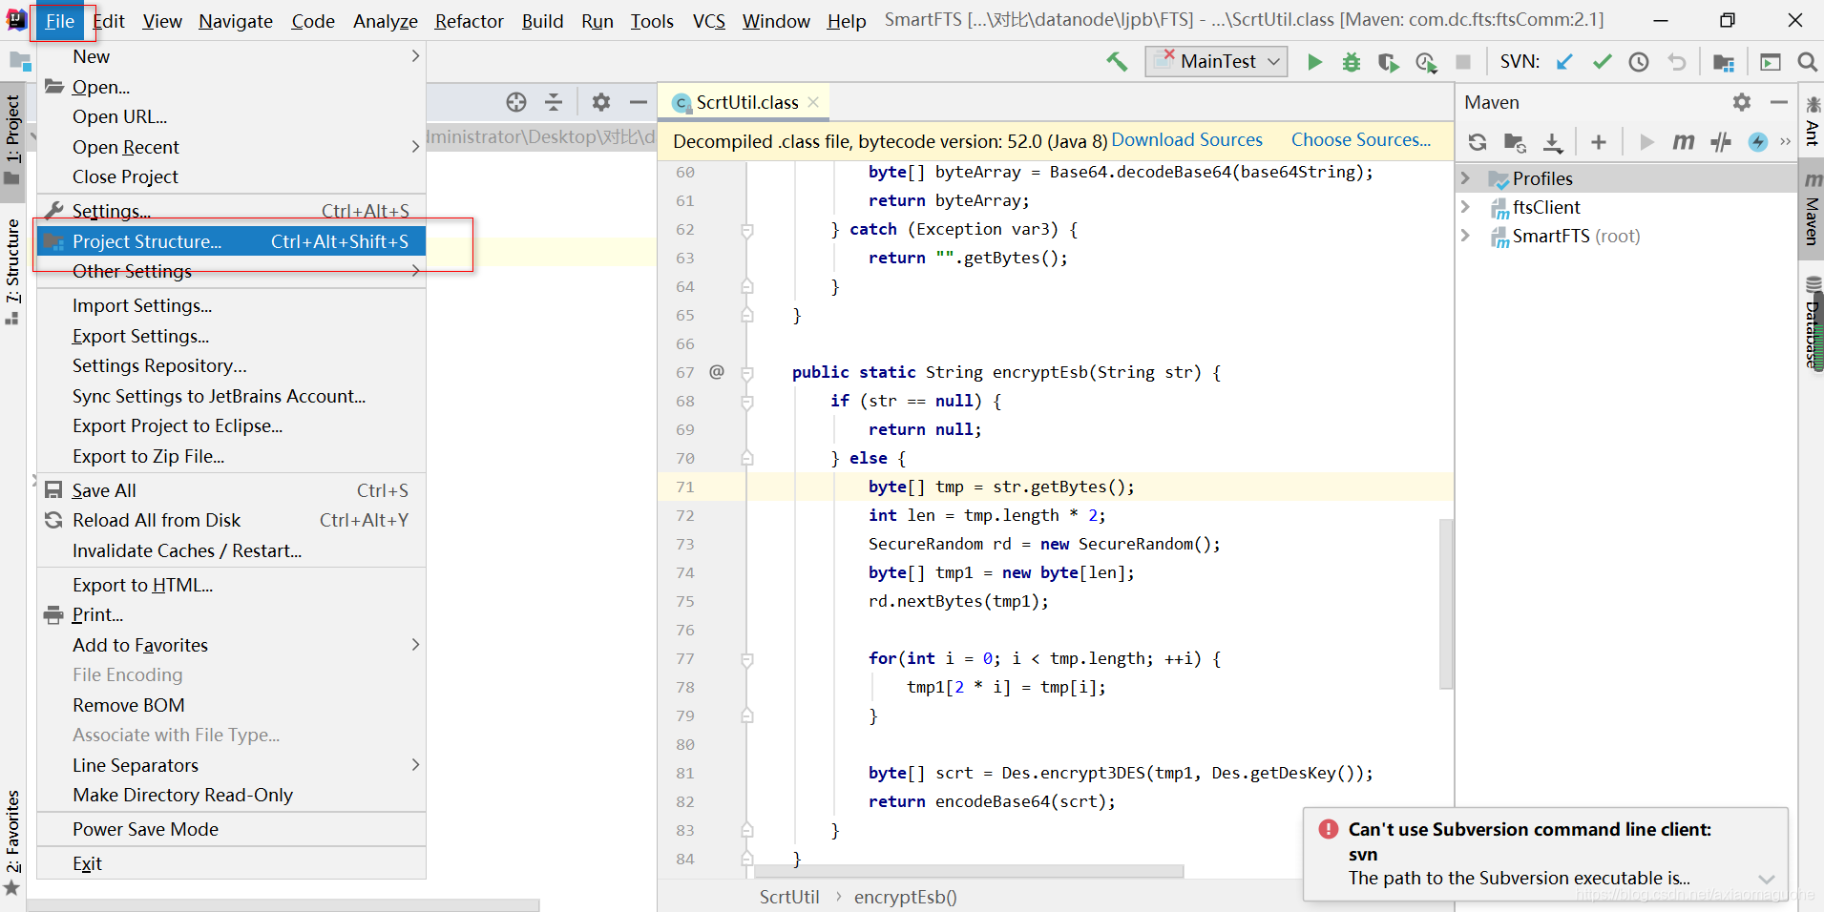Fold encryptEsb method at line 67

(x=747, y=373)
